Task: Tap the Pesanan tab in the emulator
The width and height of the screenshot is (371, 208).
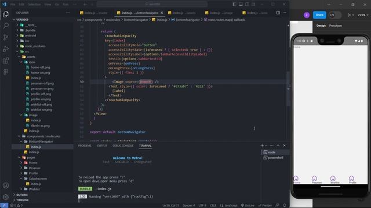Action: coord(317,180)
